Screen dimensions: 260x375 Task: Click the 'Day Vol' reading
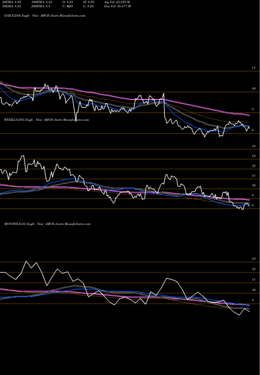click(117, 6)
